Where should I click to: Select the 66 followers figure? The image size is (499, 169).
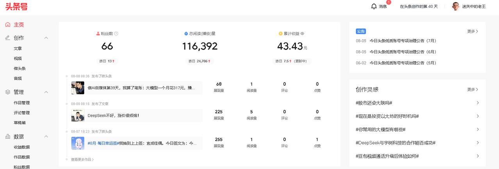coord(107,46)
